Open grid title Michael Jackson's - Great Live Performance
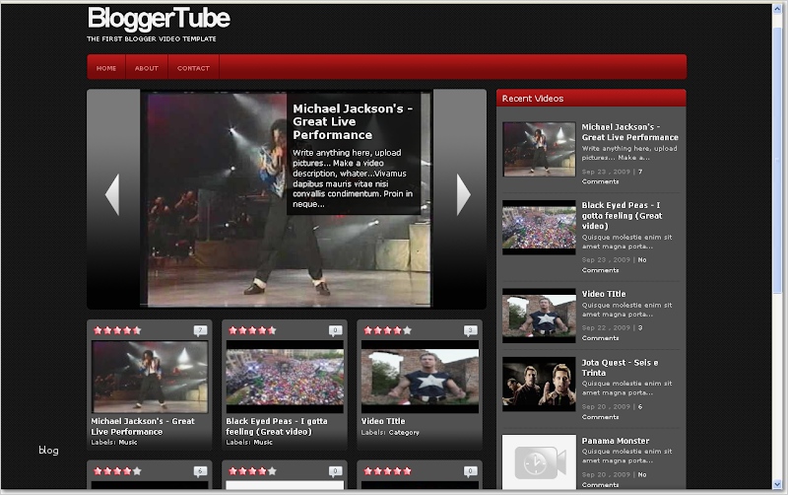 [143, 427]
